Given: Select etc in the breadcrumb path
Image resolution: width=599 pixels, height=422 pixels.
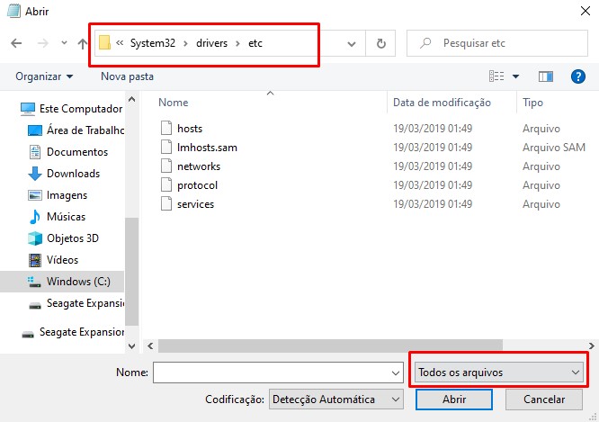Looking at the screenshot, I should click(x=255, y=43).
